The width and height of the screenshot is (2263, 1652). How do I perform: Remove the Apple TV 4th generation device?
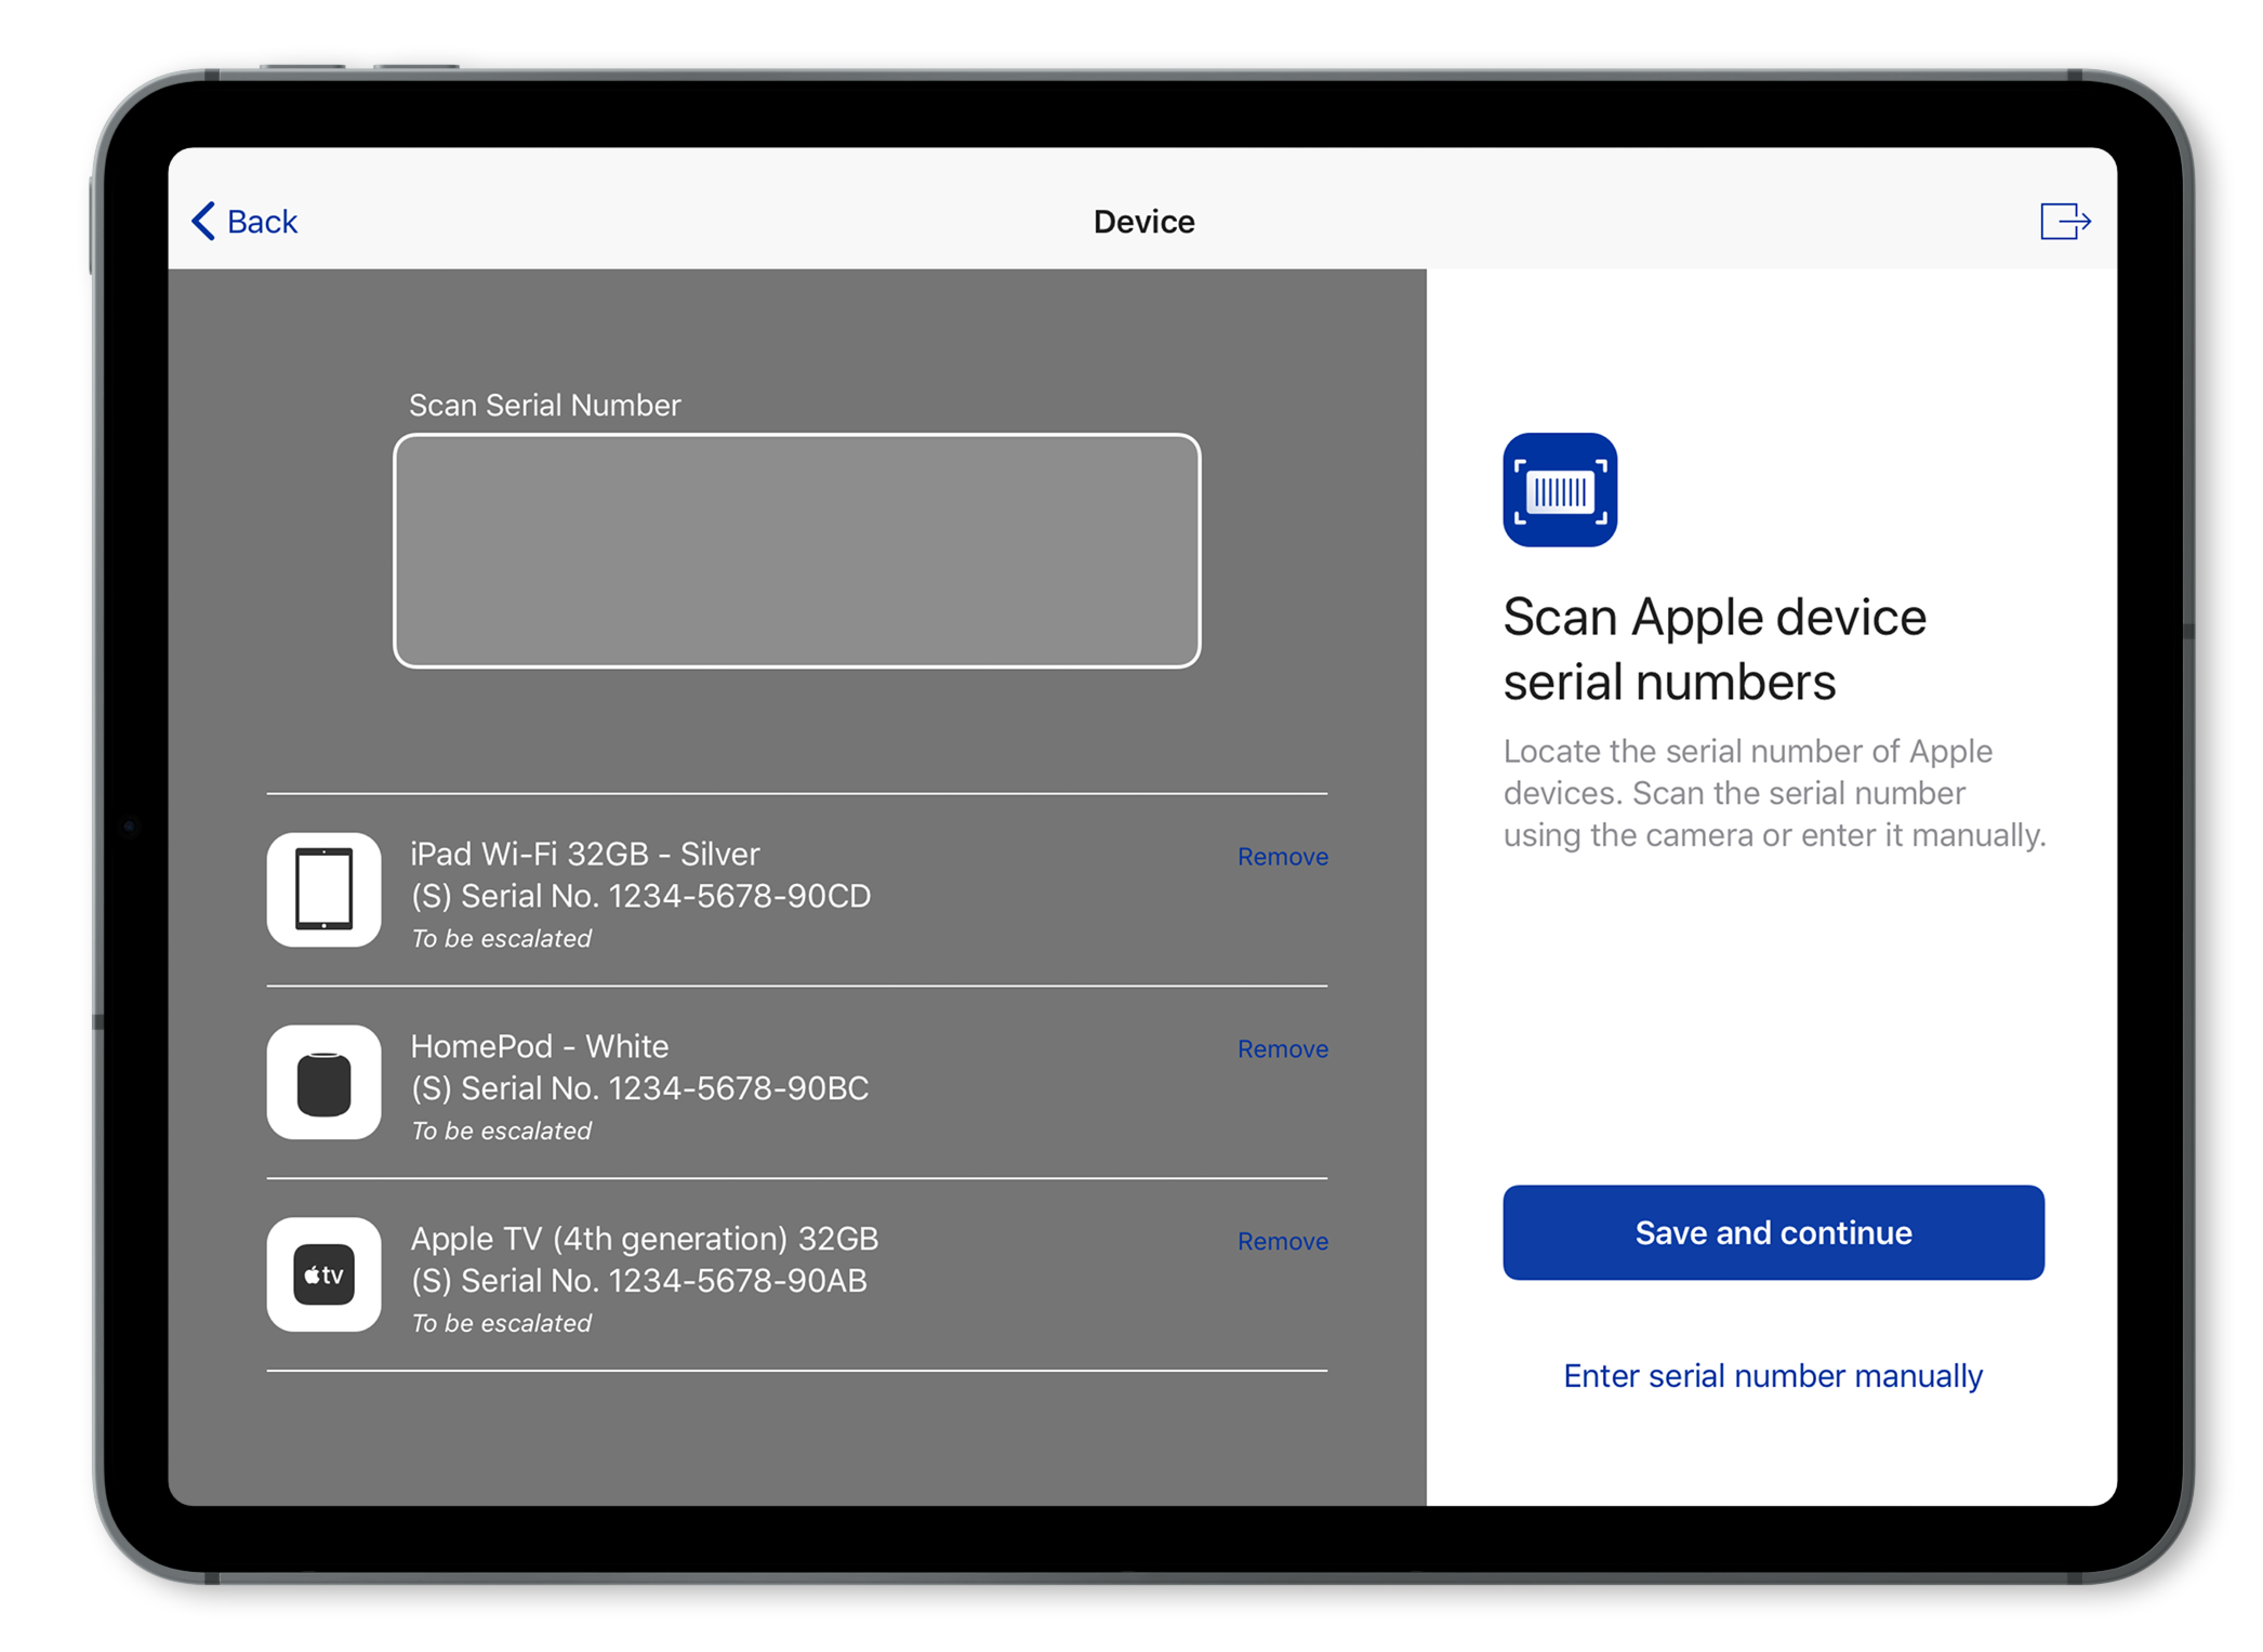(x=1283, y=1241)
